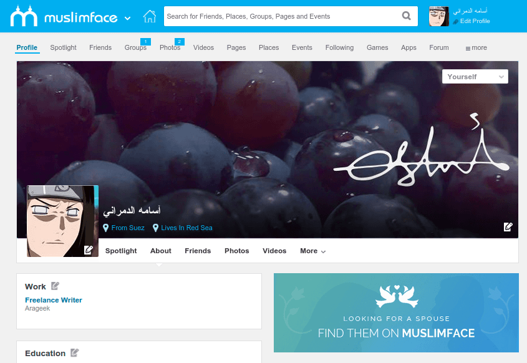Click the muslimface mosque logo
Viewport: 527px width, 363px height.
tap(24, 16)
